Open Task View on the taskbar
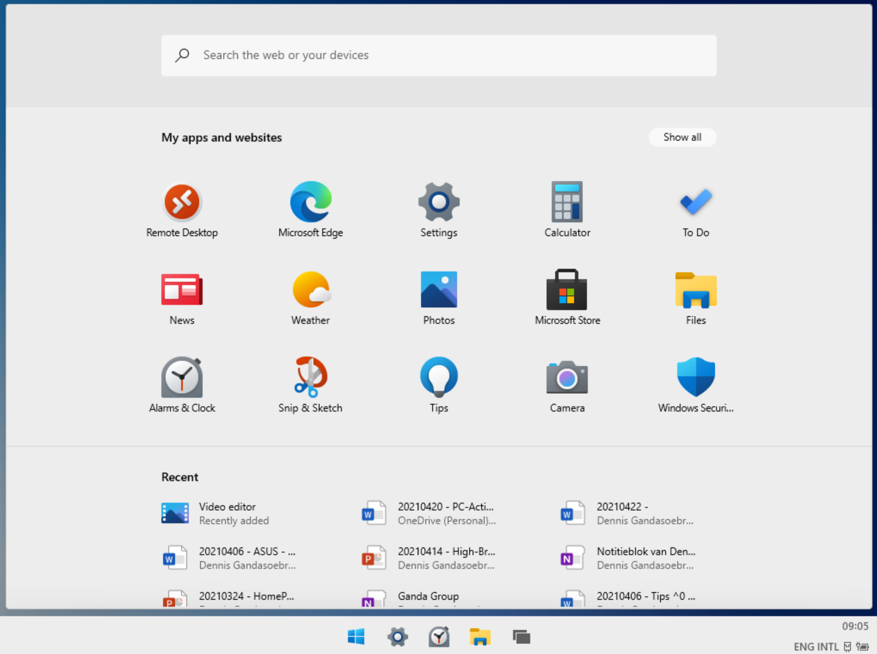Screen dimensions: 877x654 coord(522,637)
